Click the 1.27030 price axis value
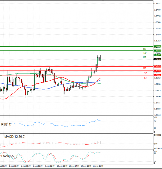Viewport: 162px width, 169px height. point(157,35)
